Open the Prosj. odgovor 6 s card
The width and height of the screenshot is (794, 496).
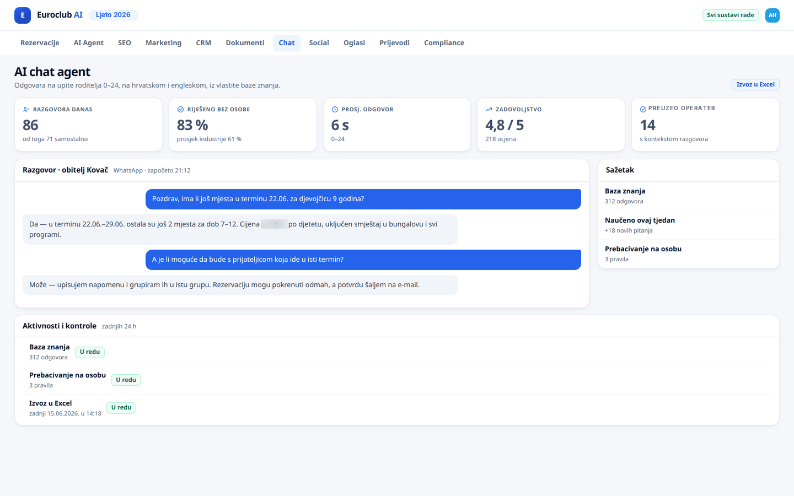[397, 125]
